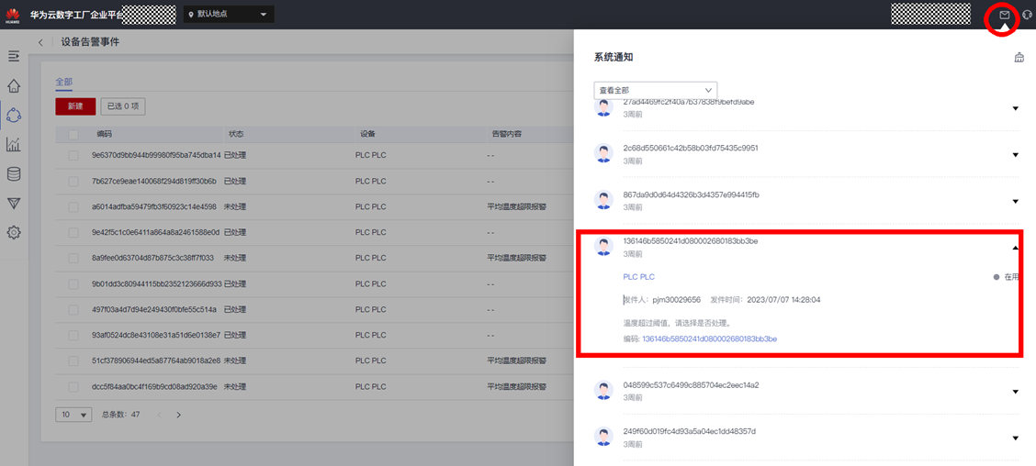Click the 状态 column header
The height and width of the screenshot is (466, 1036).
236,134
